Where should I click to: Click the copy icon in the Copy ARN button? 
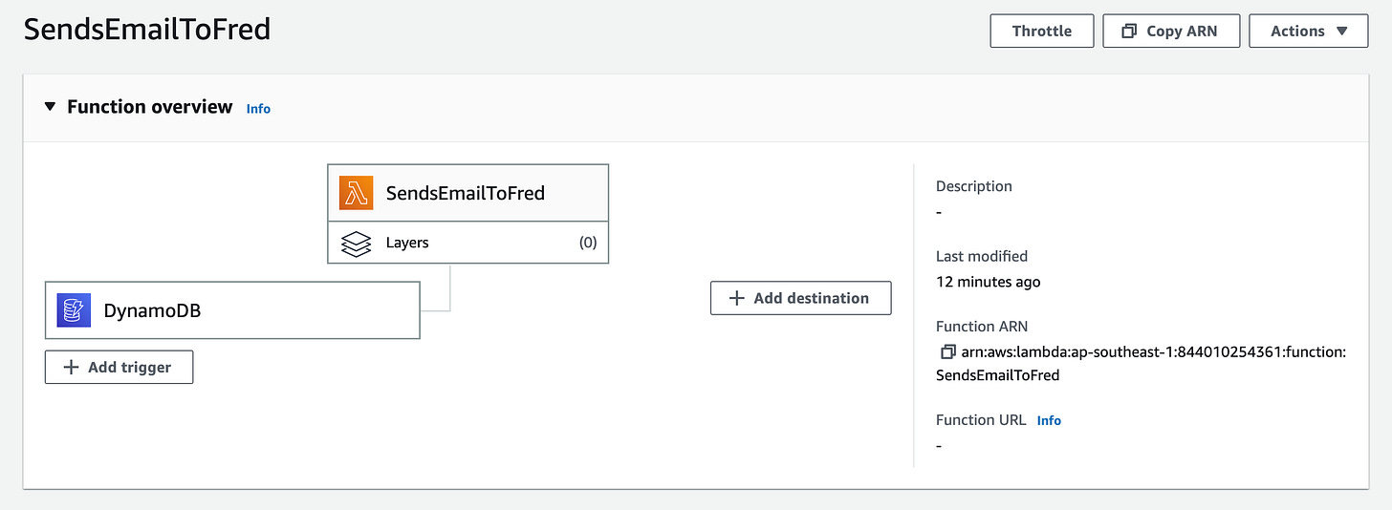pyautogui.click(x=1129, y=32)
